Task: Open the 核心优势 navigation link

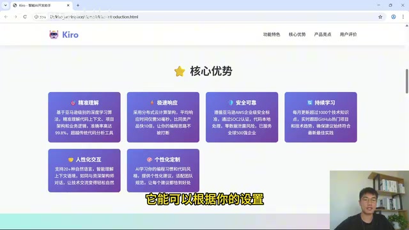Action: [297, 34]
